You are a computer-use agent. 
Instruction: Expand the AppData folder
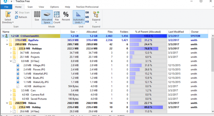coord(7,40)
